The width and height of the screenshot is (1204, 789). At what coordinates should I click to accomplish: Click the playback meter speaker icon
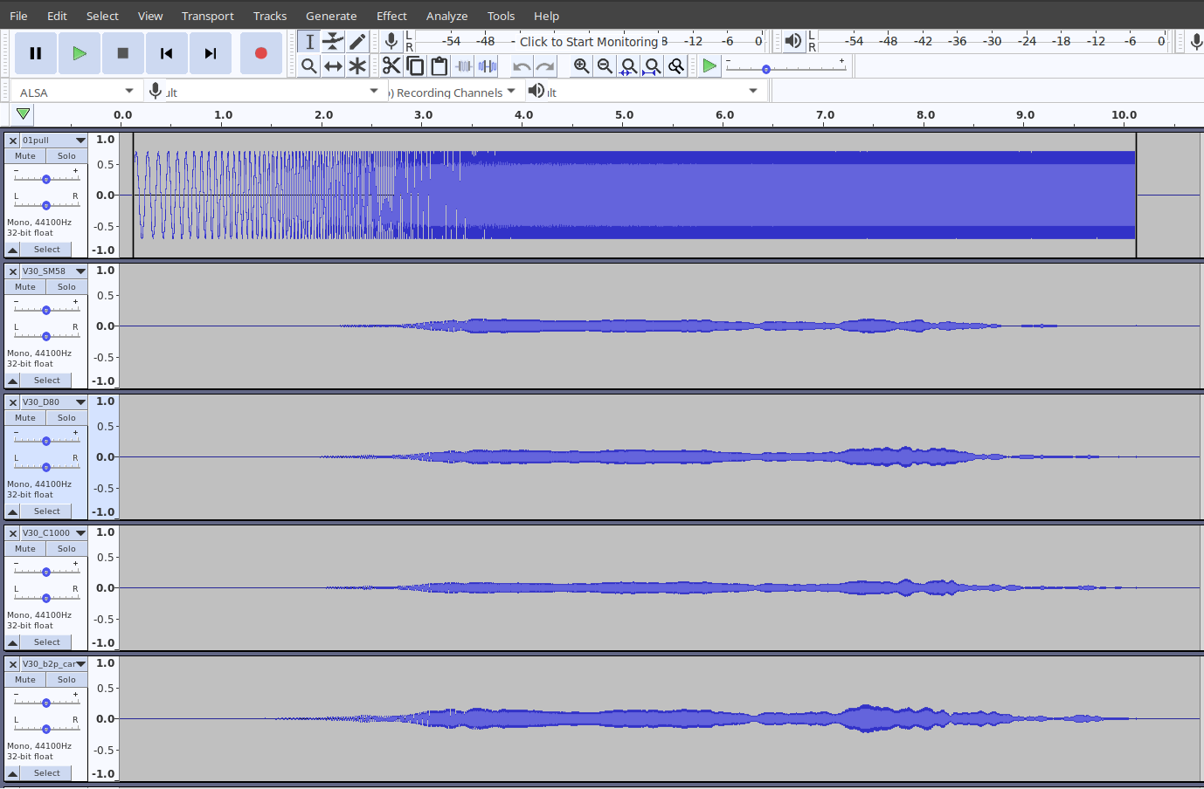coord(792,41)
